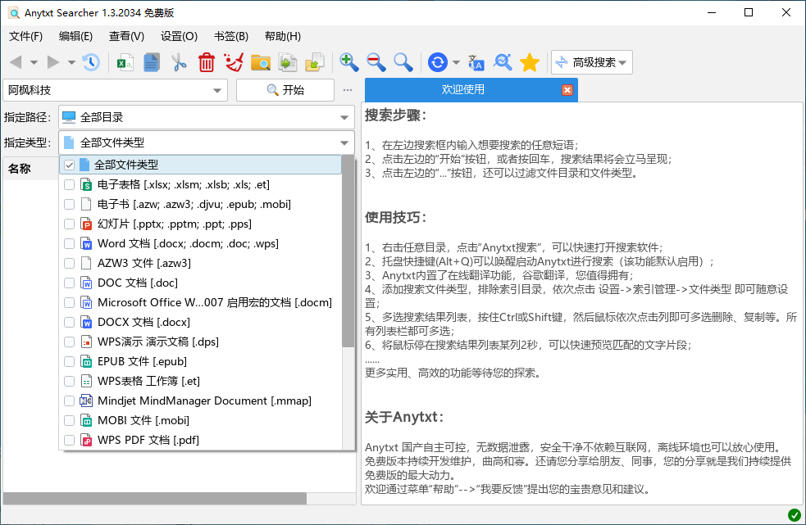
Task: Click the 名称 column header
Action: tap(31, 169)
